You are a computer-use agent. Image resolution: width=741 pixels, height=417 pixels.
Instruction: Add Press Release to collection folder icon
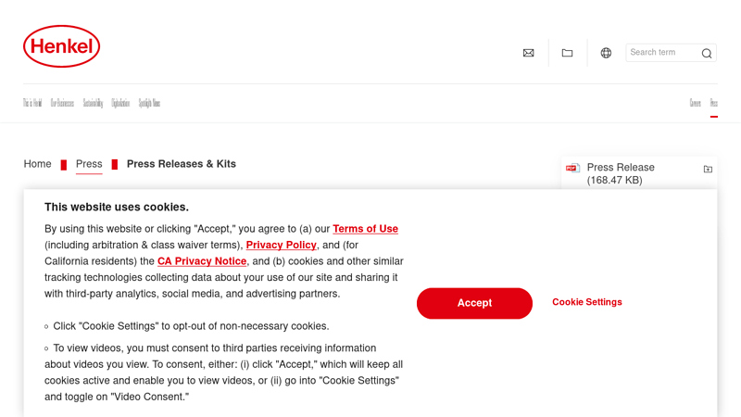click(708, 169)
